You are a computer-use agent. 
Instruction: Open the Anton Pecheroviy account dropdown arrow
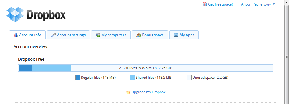274,4
